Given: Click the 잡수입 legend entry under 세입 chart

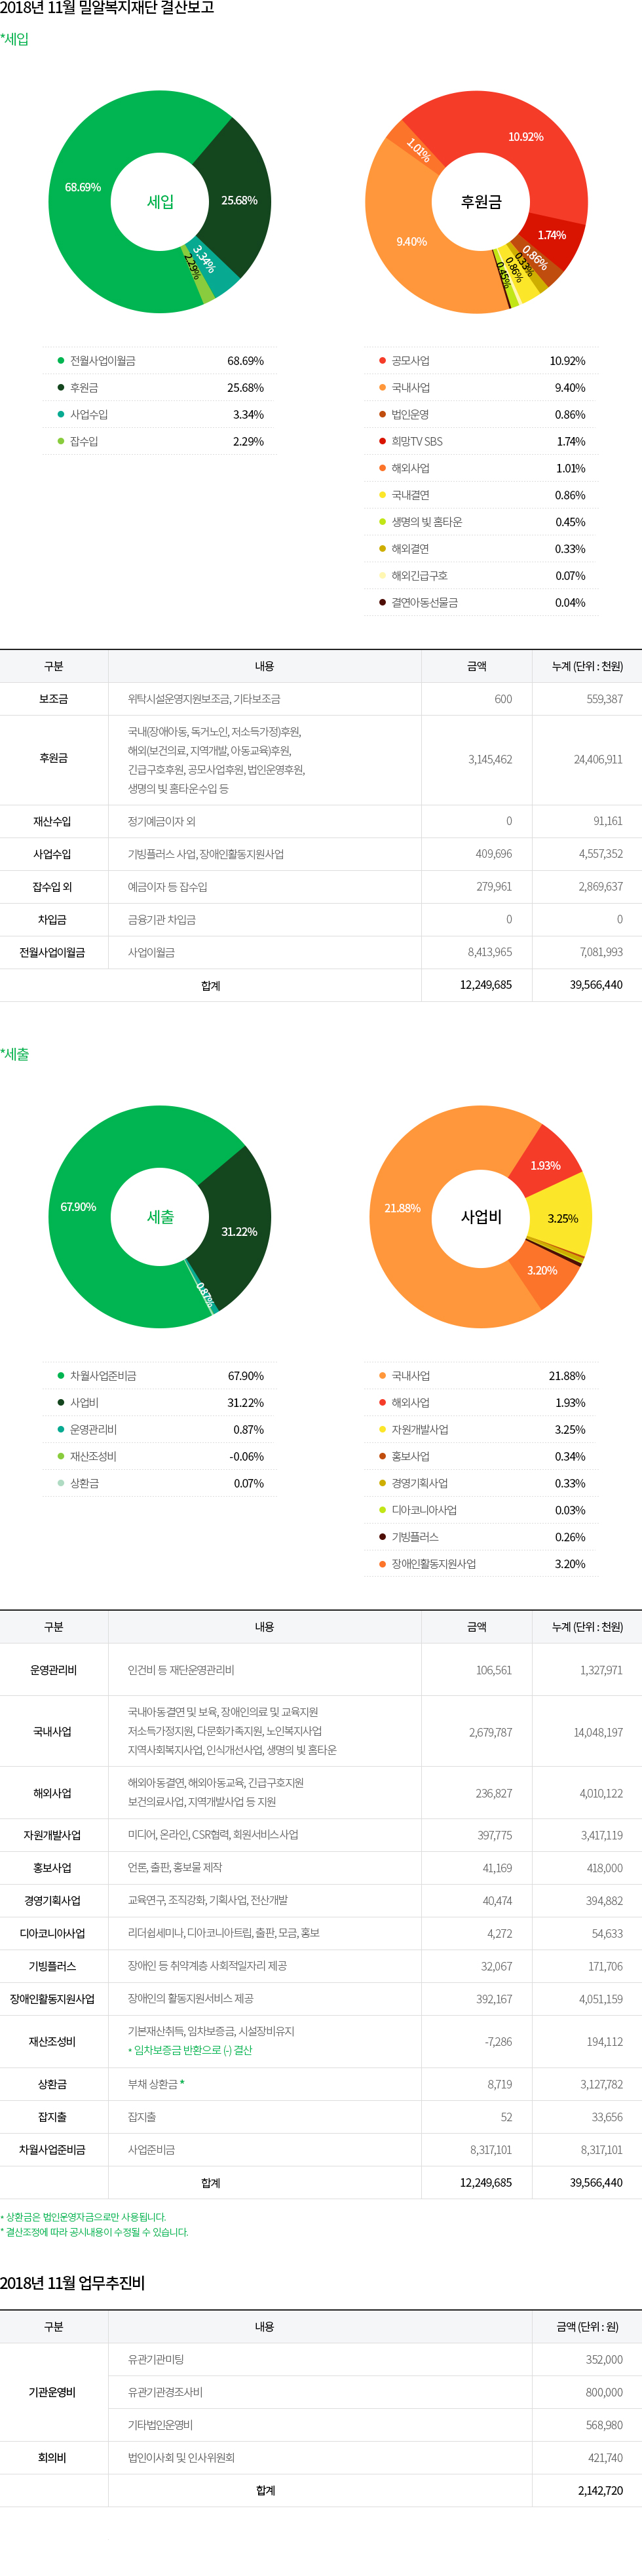Looking at the screenshot, I should 84,442.
